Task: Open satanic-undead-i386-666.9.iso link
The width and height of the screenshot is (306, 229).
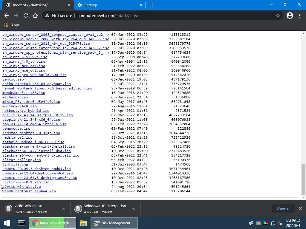Action: pos(33,142)
